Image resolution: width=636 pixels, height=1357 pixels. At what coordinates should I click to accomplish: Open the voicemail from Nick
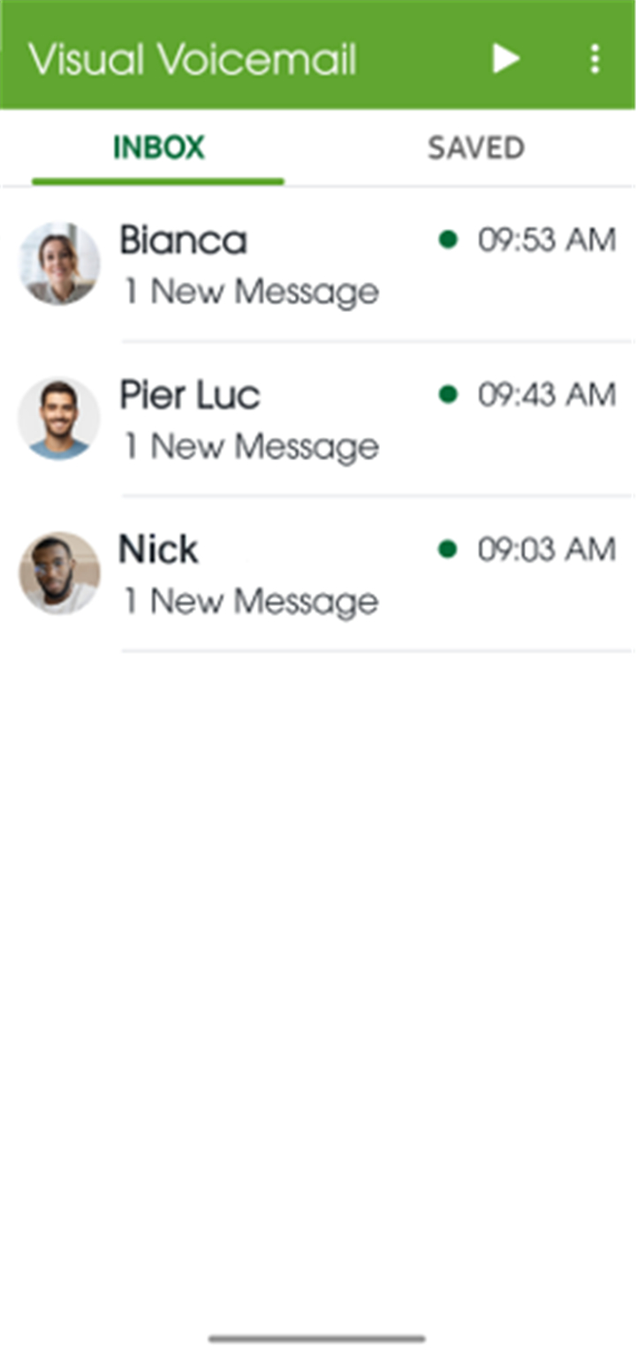coord(318,574)
